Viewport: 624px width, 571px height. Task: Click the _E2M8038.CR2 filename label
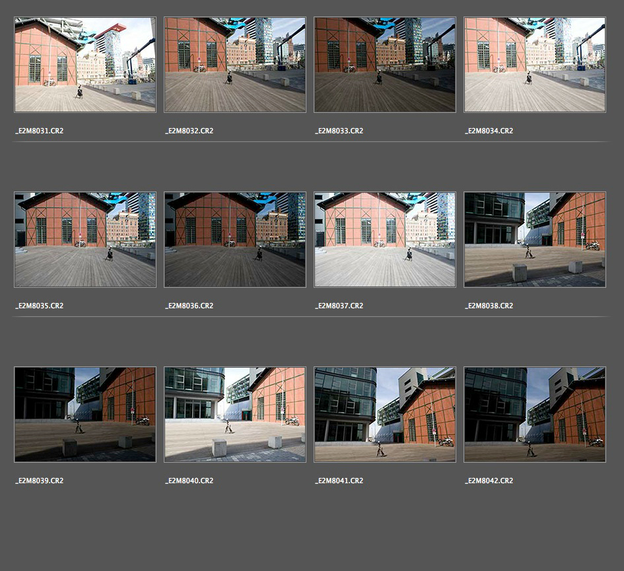point(489,306)
